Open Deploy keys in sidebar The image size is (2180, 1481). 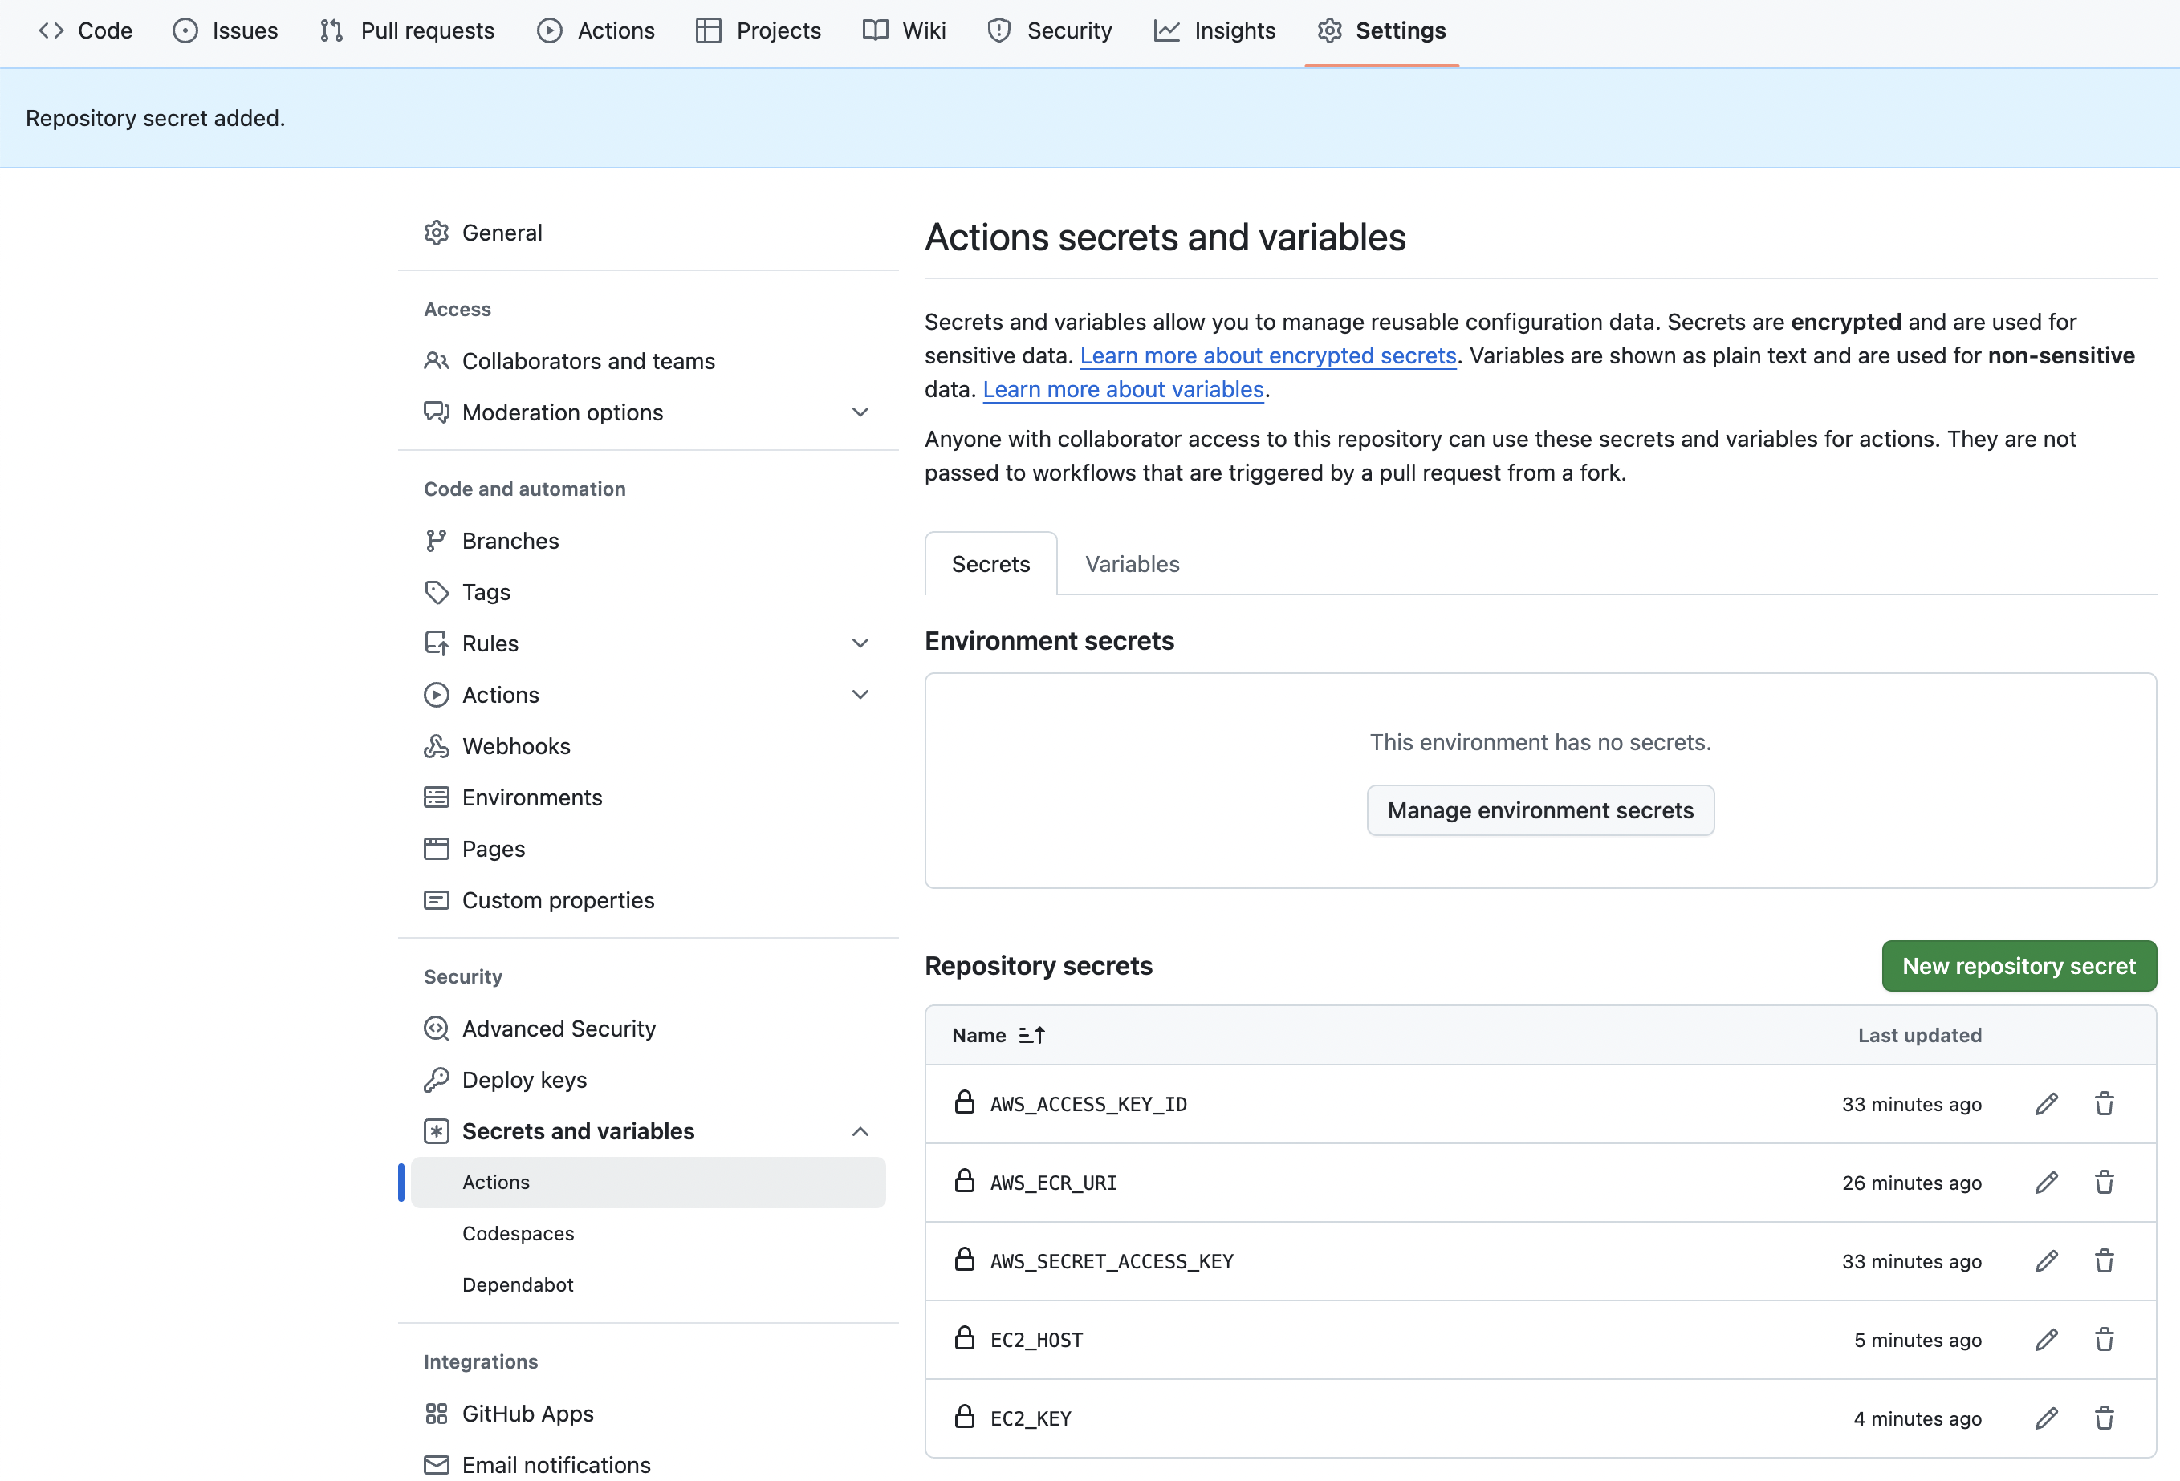point(523,1080)
